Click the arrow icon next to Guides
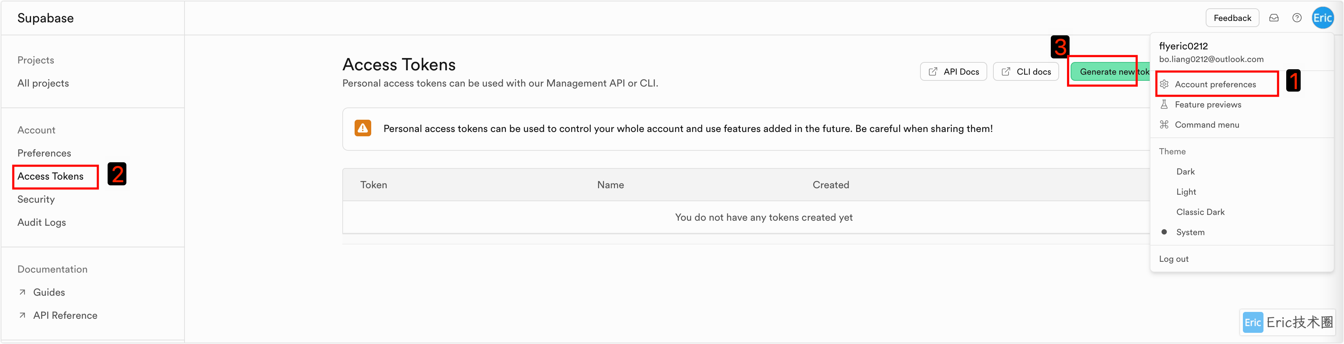1344x344 pixels. click(x=22, y=292)
